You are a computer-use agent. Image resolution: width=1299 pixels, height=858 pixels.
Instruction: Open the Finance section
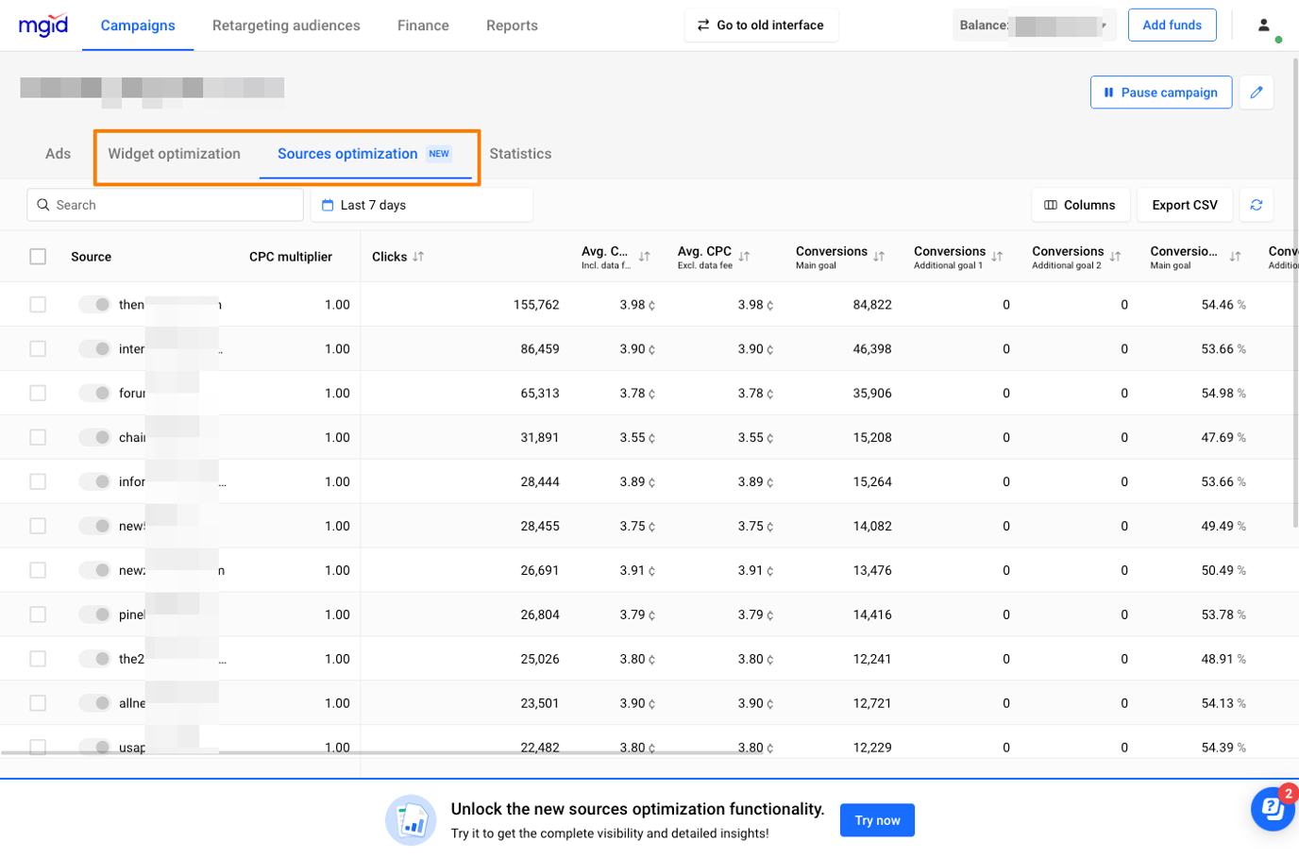pos(422,25)
